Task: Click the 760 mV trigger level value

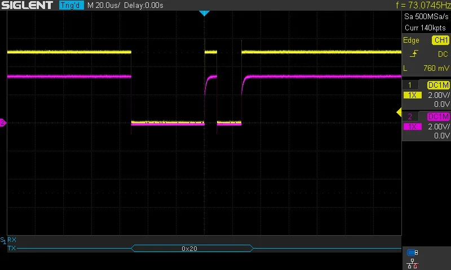Action: click(x=436, y=68)
